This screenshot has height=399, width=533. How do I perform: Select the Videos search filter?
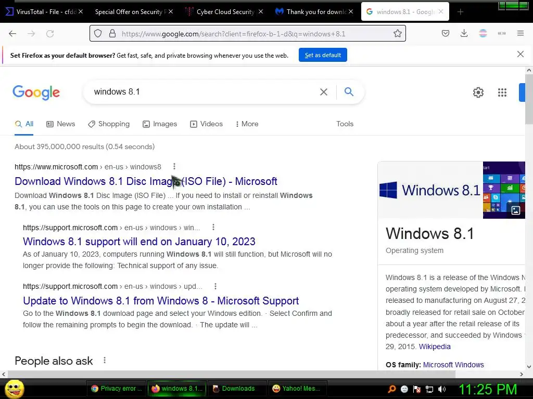(x=206, y=124)
